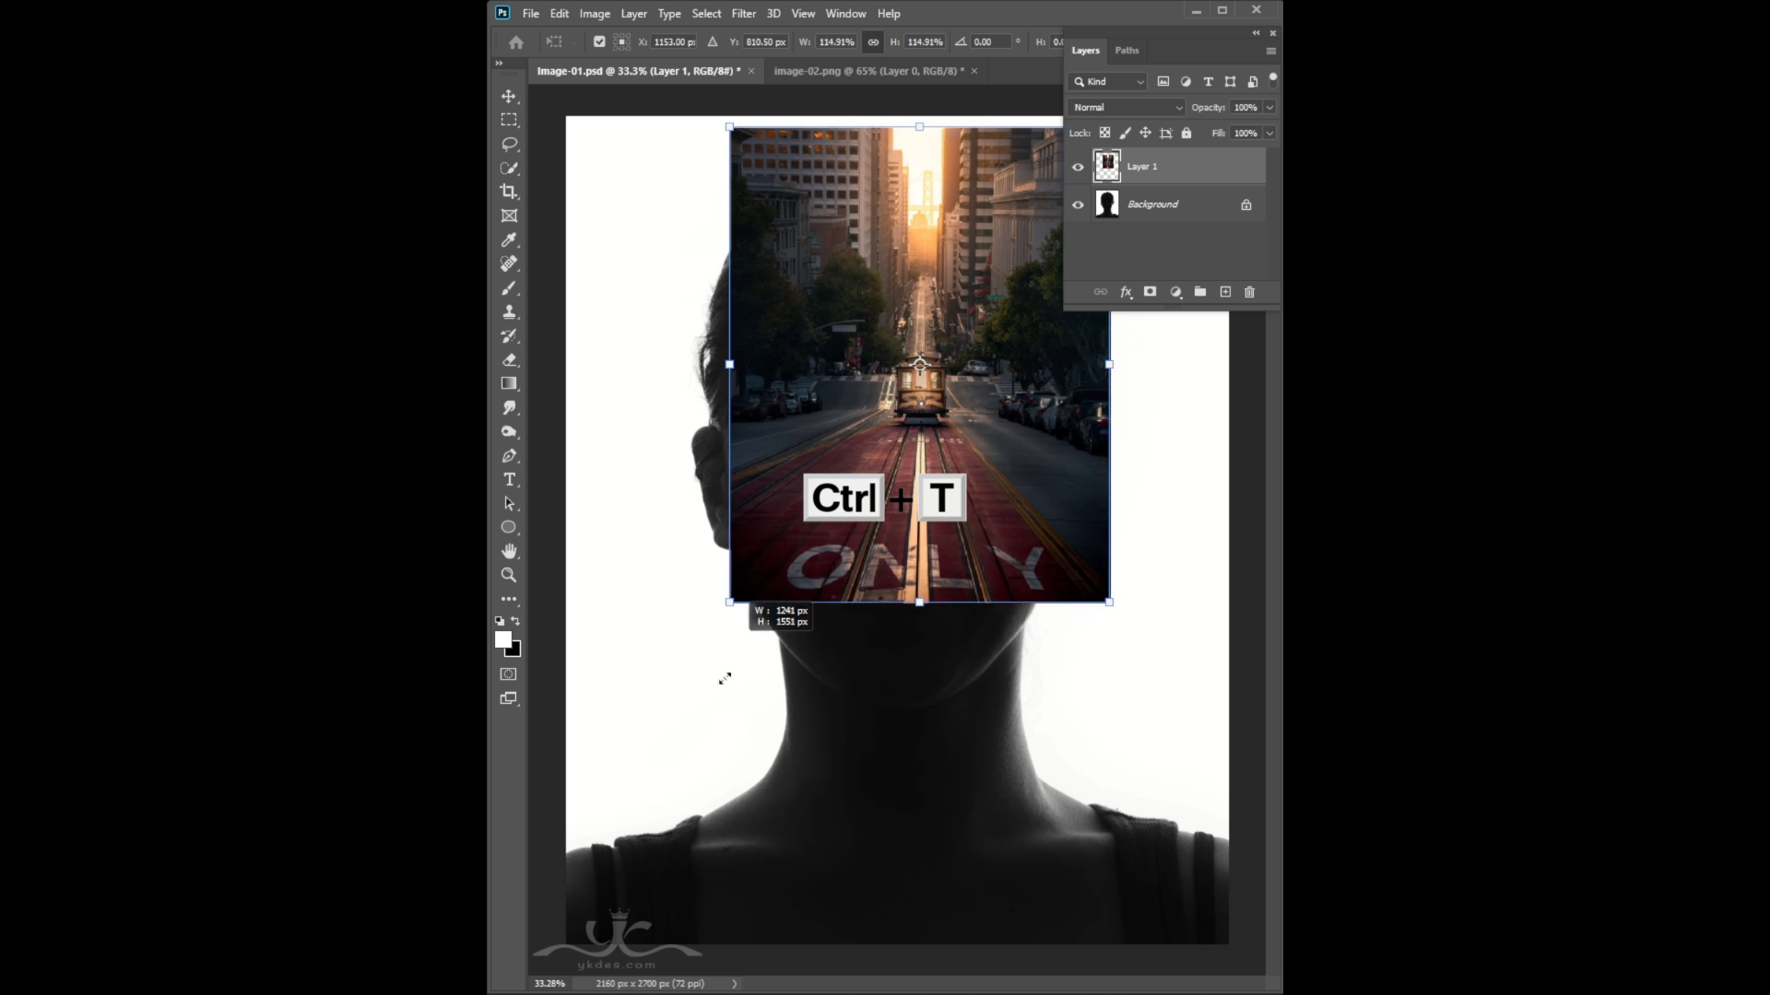Collapse the Layers panel to icons
Image resolution: width=1770 pixels, height=995 pixels.
click(x=1256, y=32)
